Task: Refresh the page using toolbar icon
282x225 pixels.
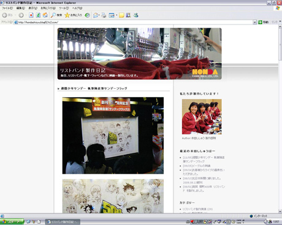Action: (x=38, y=15)
